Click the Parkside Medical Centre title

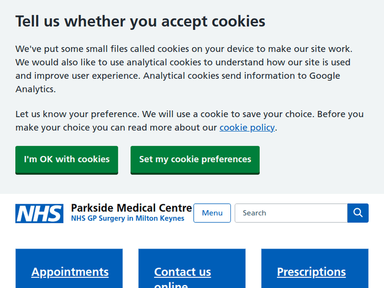pos(131,208)
